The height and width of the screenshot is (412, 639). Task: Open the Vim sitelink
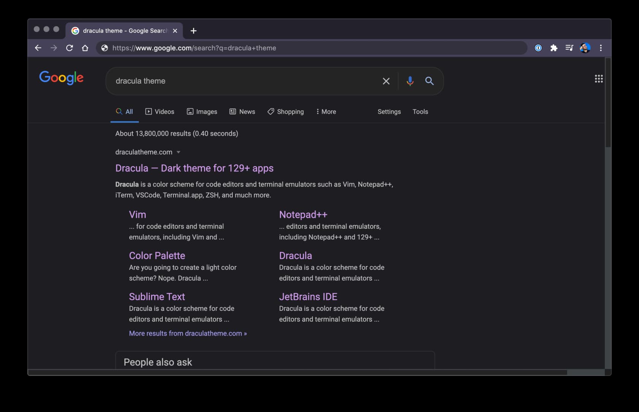tap(137, 214)
